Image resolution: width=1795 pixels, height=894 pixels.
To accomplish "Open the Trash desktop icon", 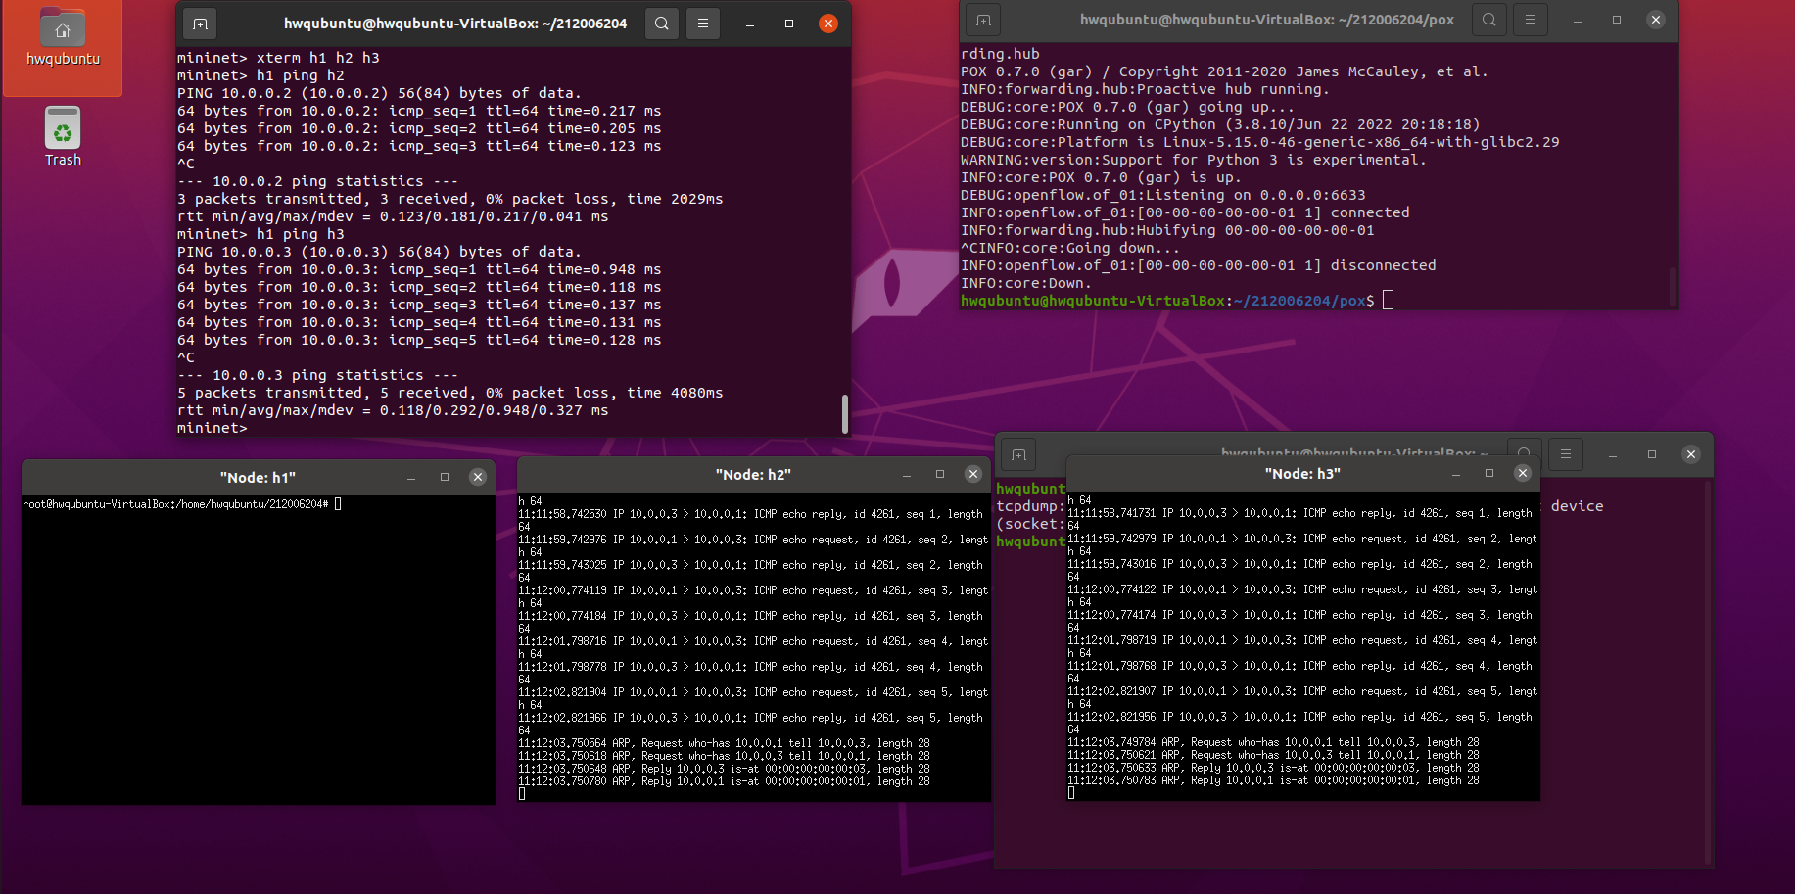I will point(63,130).
